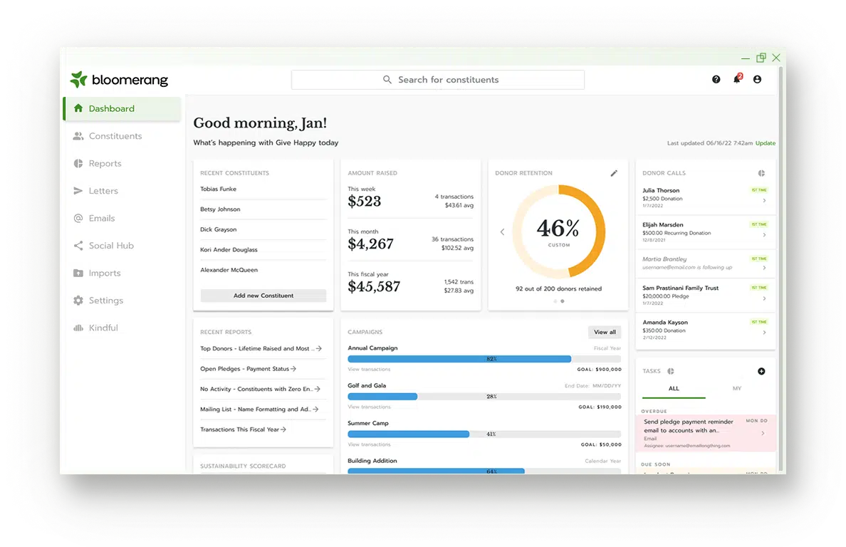
Task: Open No Activity report arrow
Action: (x=318, y=389)
